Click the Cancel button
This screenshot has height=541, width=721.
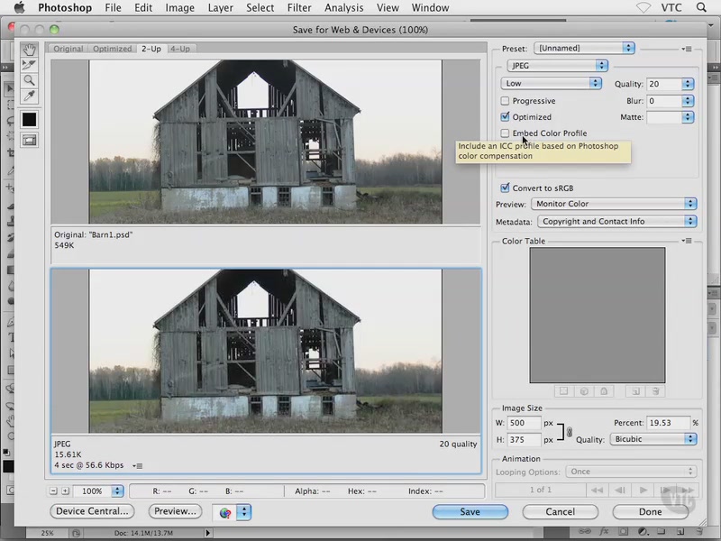(x=560, y=511)
